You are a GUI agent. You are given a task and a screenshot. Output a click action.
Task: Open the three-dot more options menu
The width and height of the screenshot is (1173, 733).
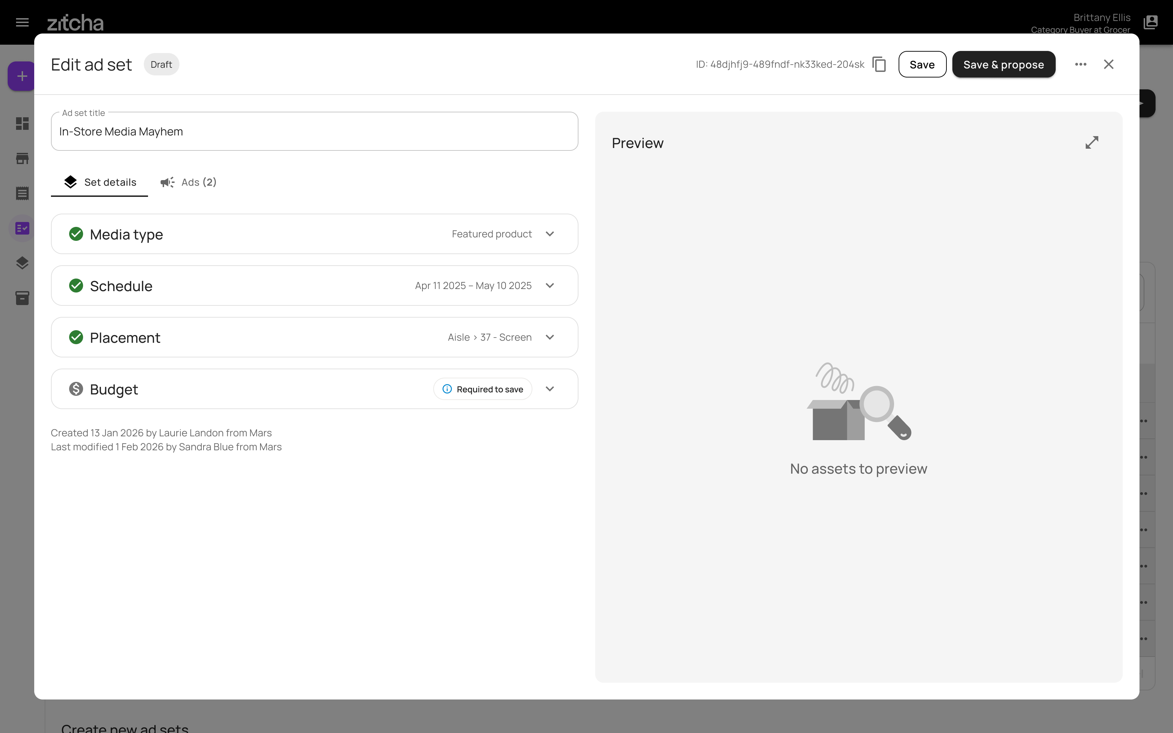click(x=1080, y=65)
